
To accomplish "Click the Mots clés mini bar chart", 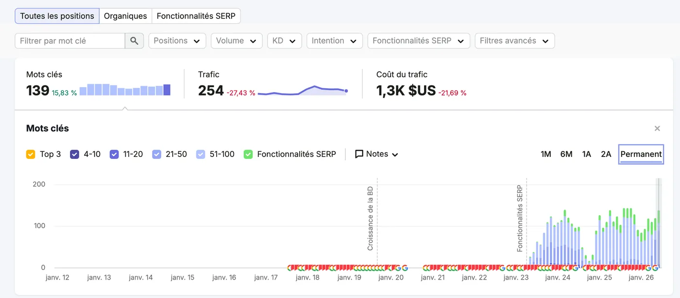I will (125, 90).
